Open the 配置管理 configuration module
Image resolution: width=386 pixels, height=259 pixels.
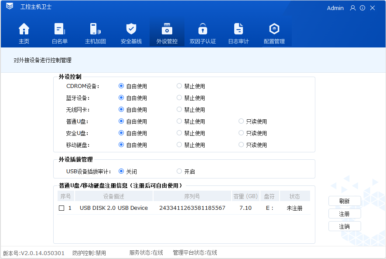coord(274,33)
